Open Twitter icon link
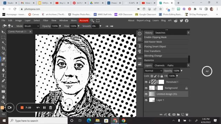 tap(181, 21)
